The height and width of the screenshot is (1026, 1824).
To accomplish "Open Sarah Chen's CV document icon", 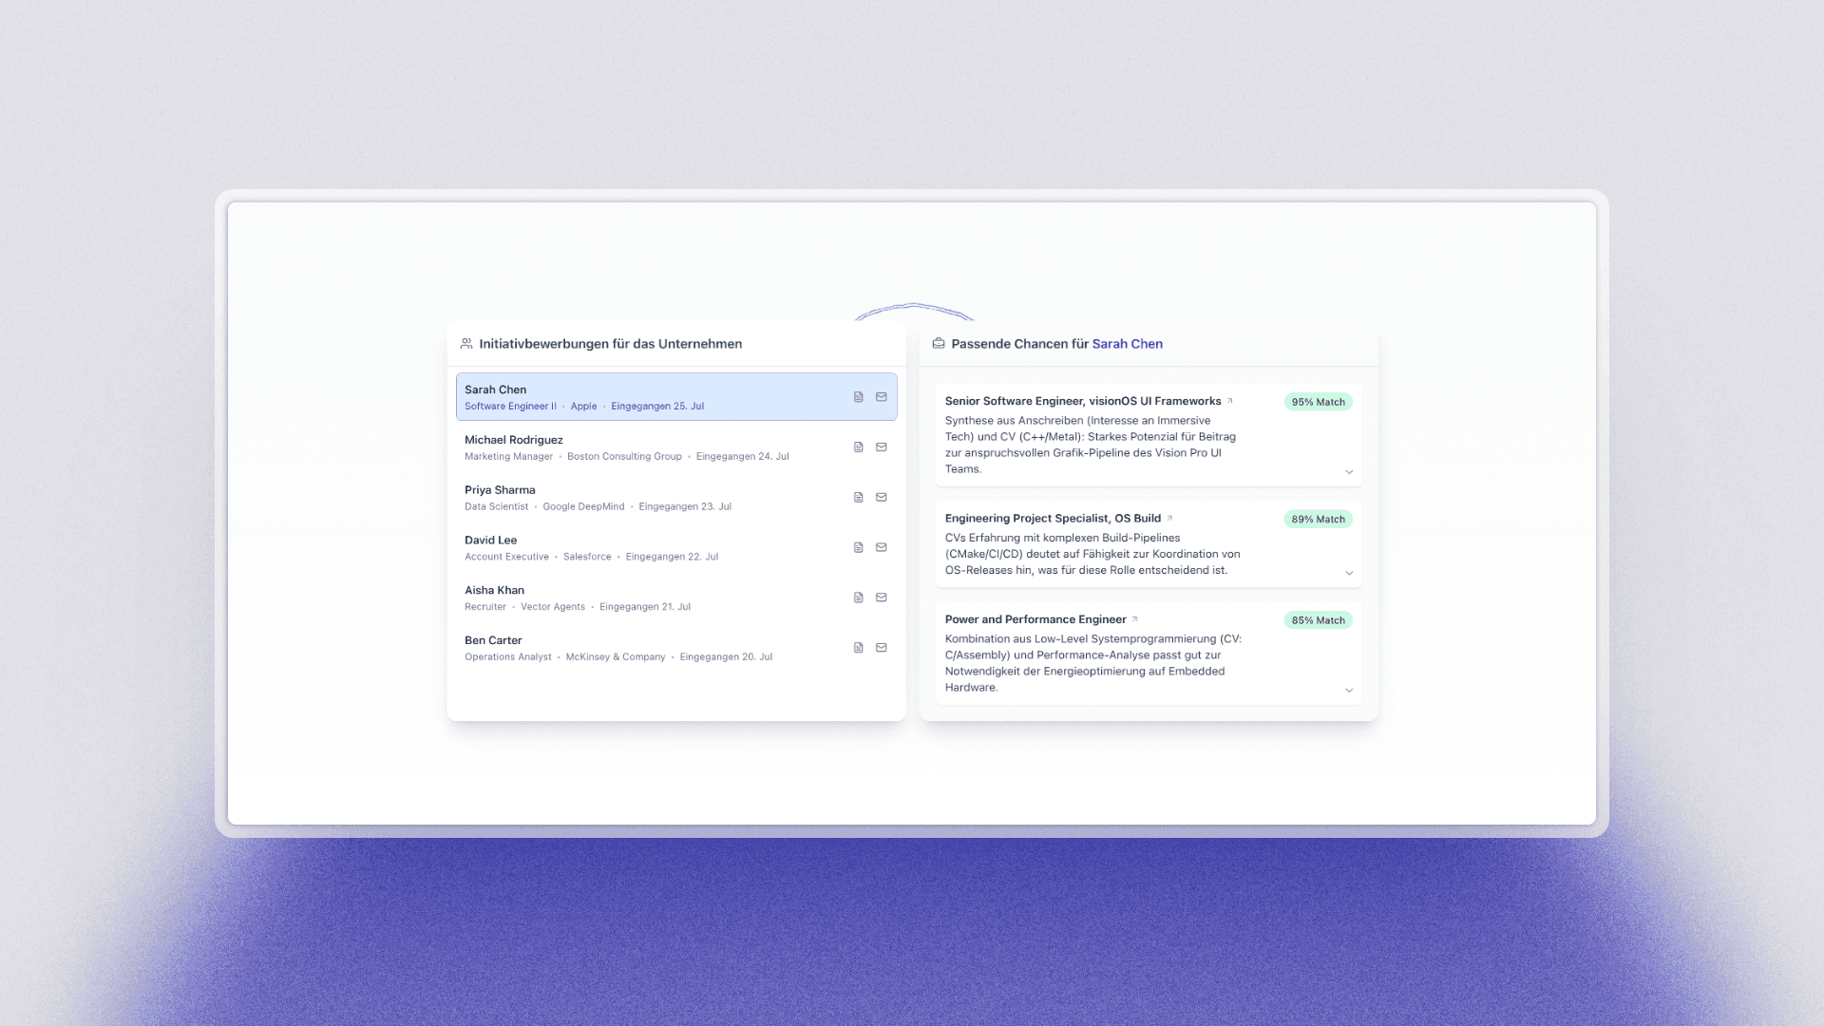I will click(858, 397).
